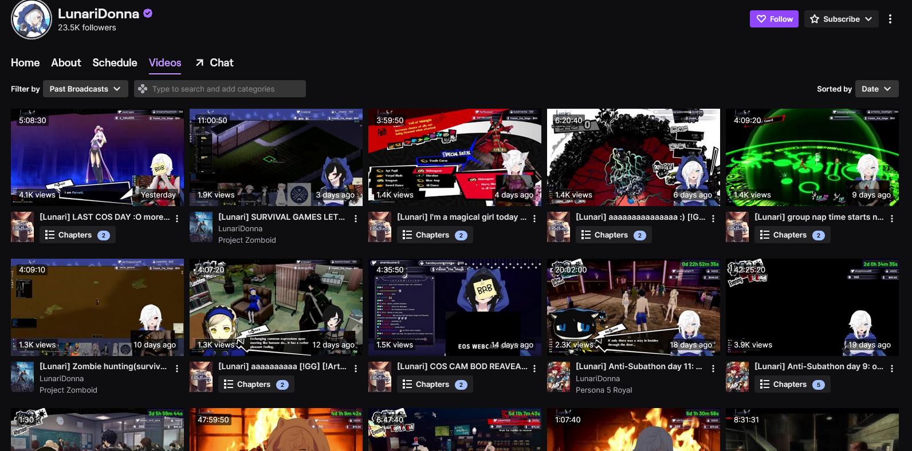Screen dimensions: 912x451
Task: Click Just Chatting icon beside COS CAM BOD
Action: coord(380,377)
